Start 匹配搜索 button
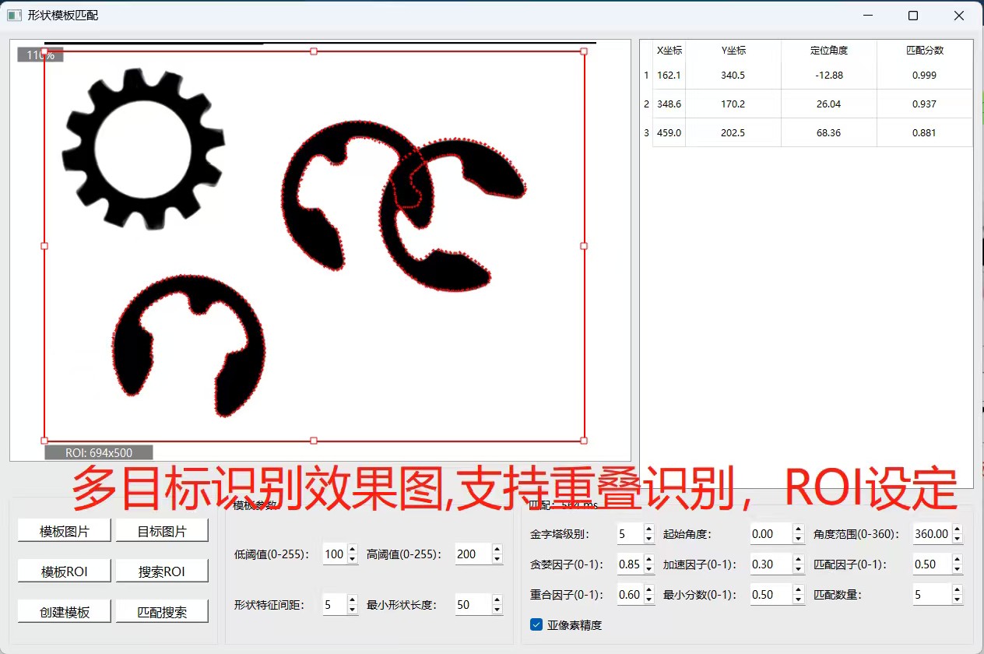The width and height of the screenshot is (984, 654). pyautogui.click(x=162, y=611)
